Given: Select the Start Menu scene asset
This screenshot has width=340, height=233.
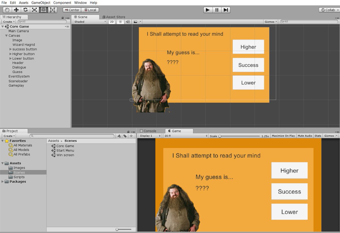Looking at the screenshot, I should [x=63, y=151].
